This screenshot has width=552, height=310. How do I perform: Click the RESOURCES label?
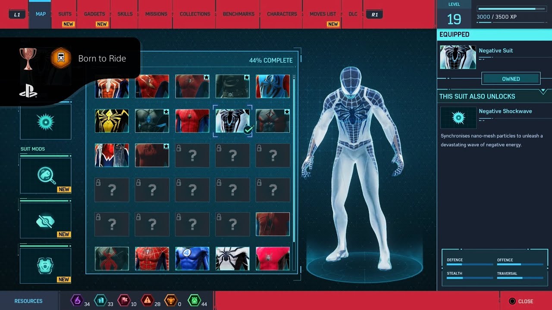point(28,301)
